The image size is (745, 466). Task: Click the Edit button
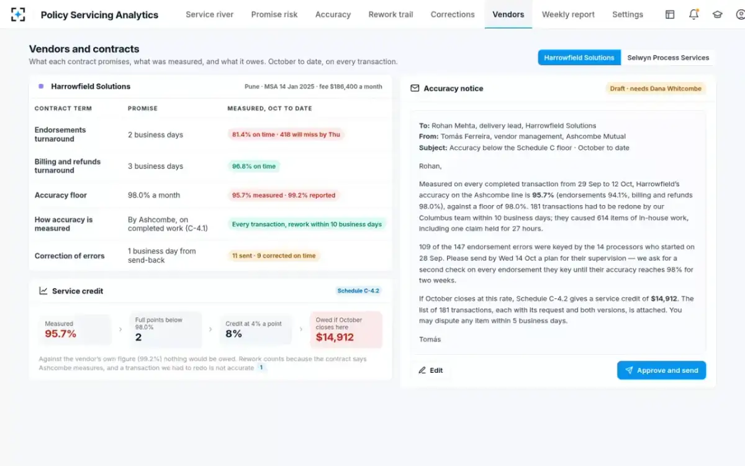pos(430,370)
